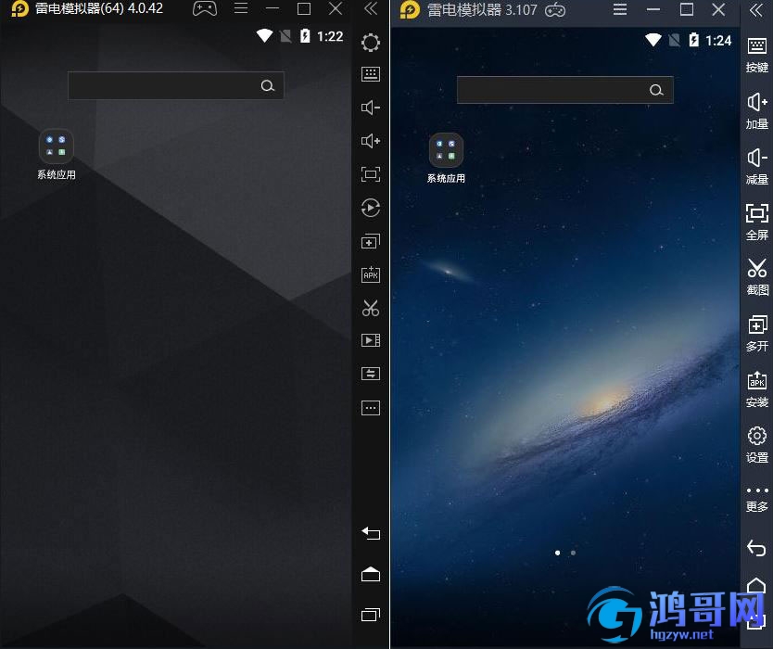
Task: Collapse the 3.107 sidebar with double chevron
Action: pyautogui.click(x=755, y=10)
